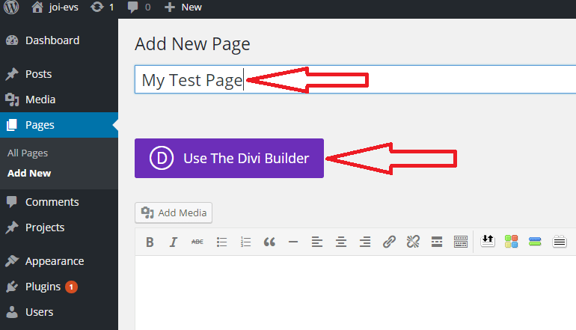Apply strikethrough formatting
The image size is (576, 330).
pos(197,242)
